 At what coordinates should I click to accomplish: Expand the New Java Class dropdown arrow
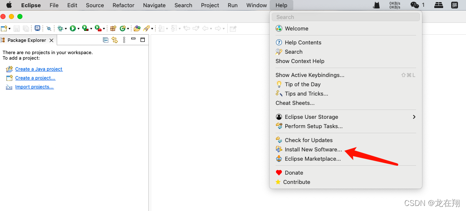pyautogui.click(x=128, y=28)
